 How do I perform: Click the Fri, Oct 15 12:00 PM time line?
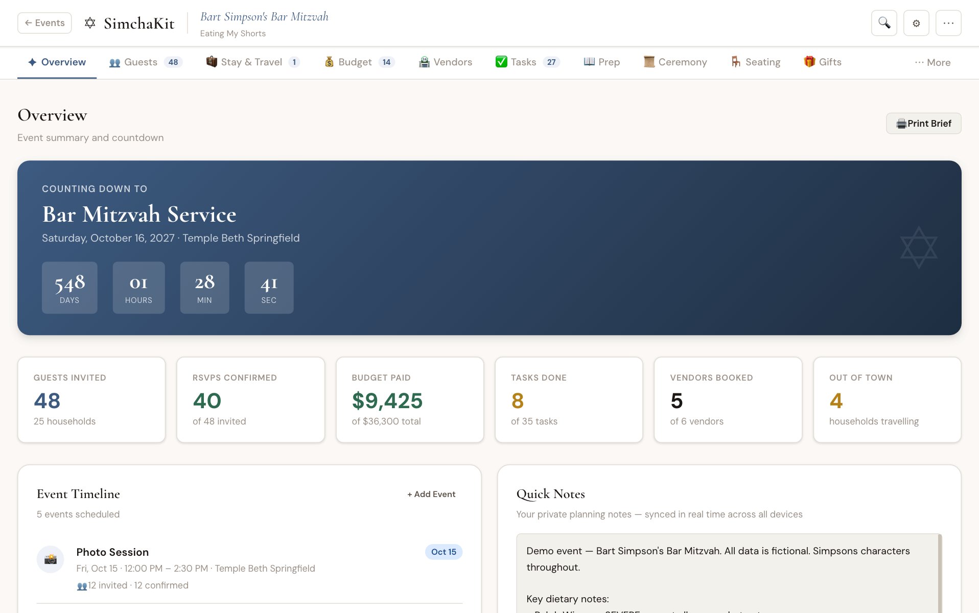pyautogui.click(x=196, y=569)
